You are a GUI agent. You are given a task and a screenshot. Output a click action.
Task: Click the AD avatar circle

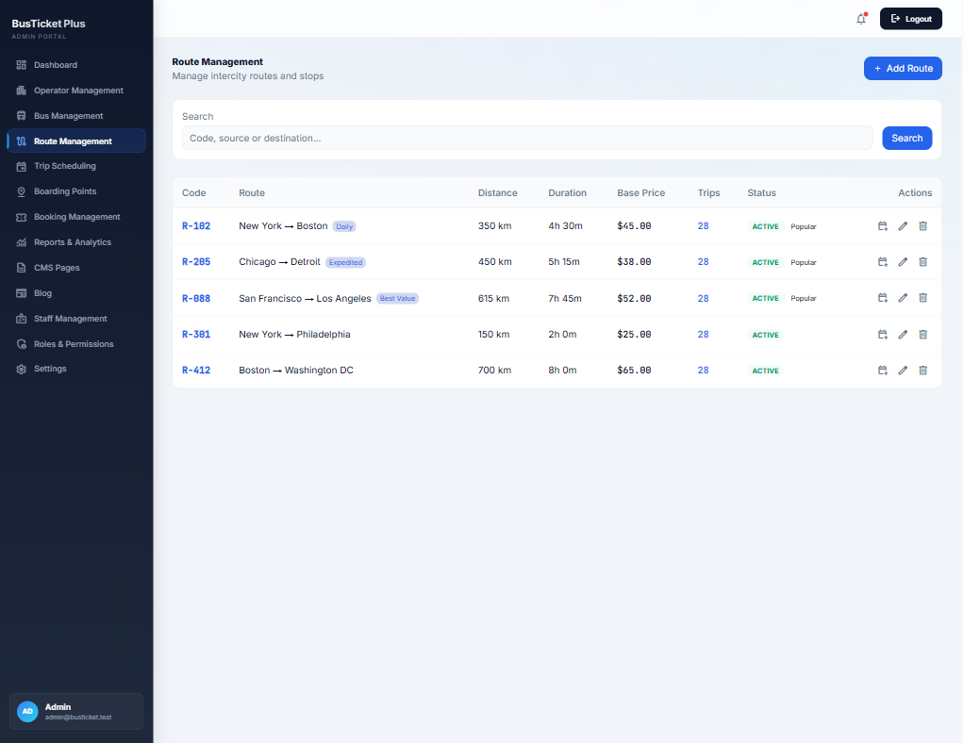(x=27, y=712)
